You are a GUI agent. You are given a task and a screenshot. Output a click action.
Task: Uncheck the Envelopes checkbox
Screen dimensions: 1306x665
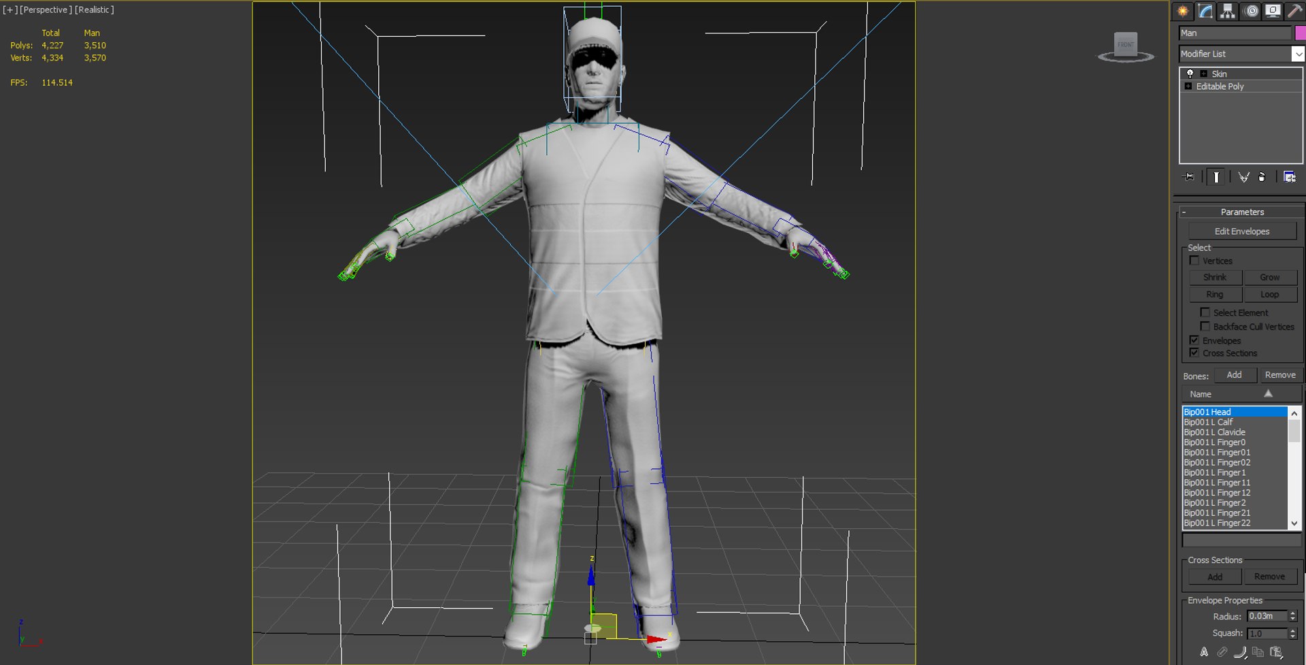1194,340
